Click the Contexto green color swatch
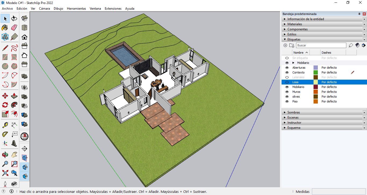367x195 pixels. (316, 72)
